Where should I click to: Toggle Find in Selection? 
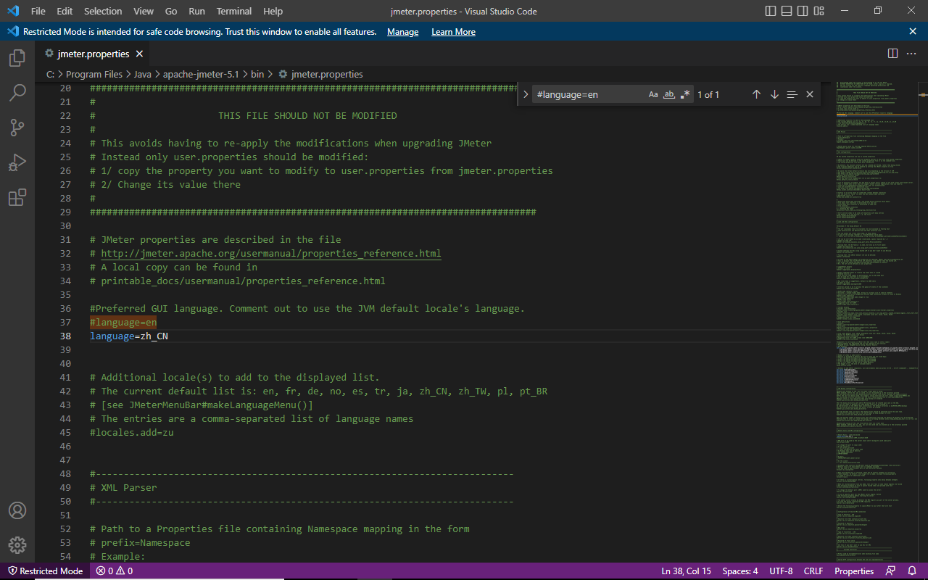(792, 94)
